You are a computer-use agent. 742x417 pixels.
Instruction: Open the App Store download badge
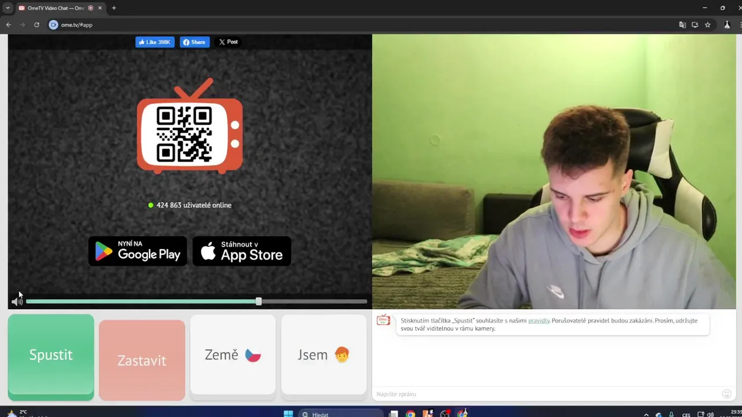(242, 251)
